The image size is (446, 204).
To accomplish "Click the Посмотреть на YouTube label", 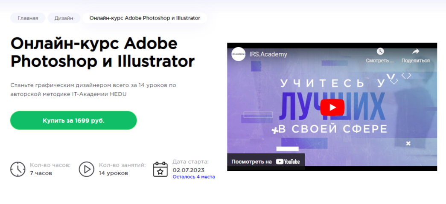I will point(265,162).
